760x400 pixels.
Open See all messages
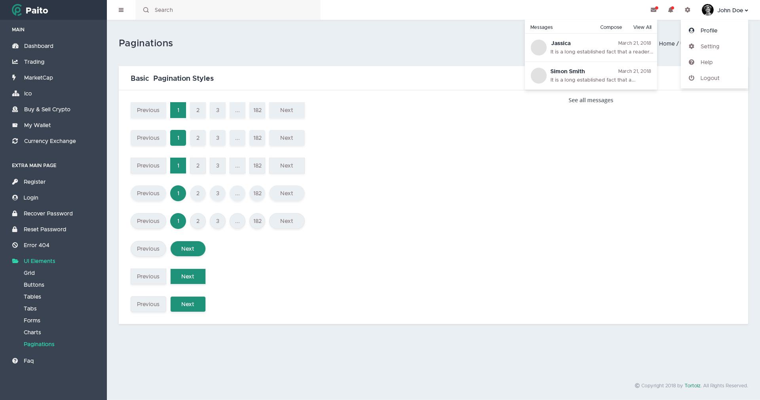(591, 100)
